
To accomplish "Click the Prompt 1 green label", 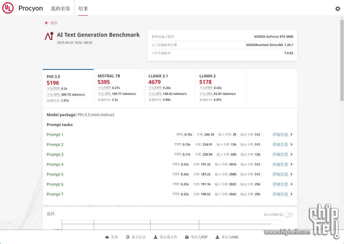I will [x=55, y=135].
